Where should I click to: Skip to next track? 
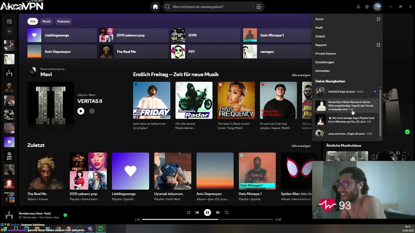tap(218, 213)
